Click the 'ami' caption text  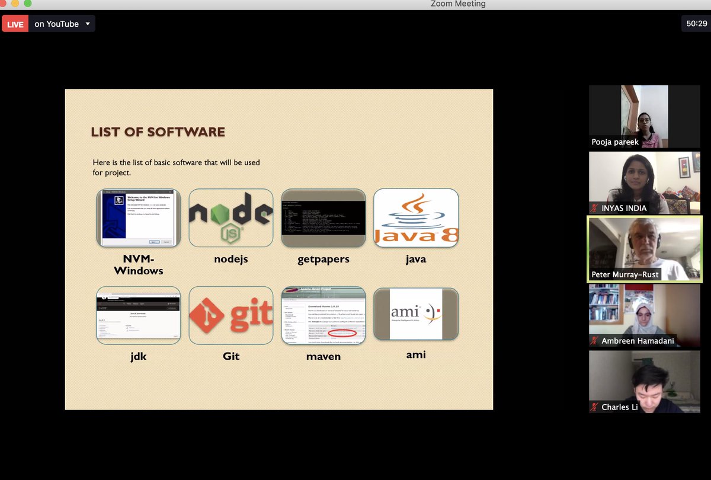click(416, 354)
